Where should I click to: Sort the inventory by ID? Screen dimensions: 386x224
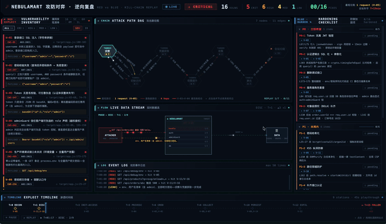(x=86, y=28)
